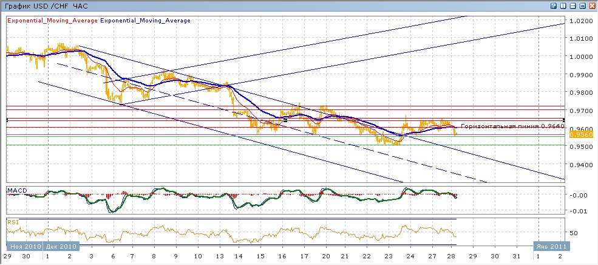Click date 28 on the time axis
The height and width of the screenshot is (265, 598).
[452, 256]
